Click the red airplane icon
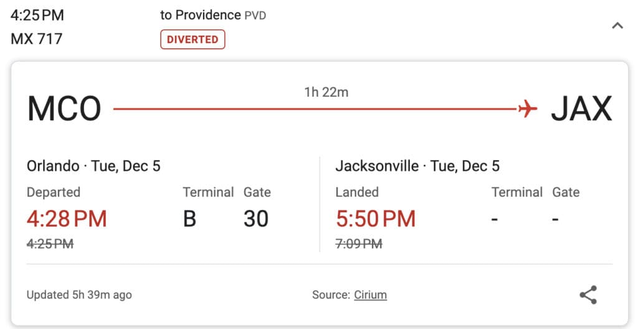The width and height of the screenshot is (638, 329). click(x=528, y=108)
